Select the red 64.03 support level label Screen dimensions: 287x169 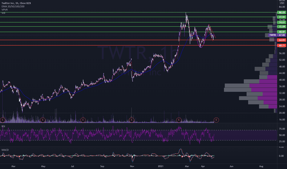click(x=282, y=40)
